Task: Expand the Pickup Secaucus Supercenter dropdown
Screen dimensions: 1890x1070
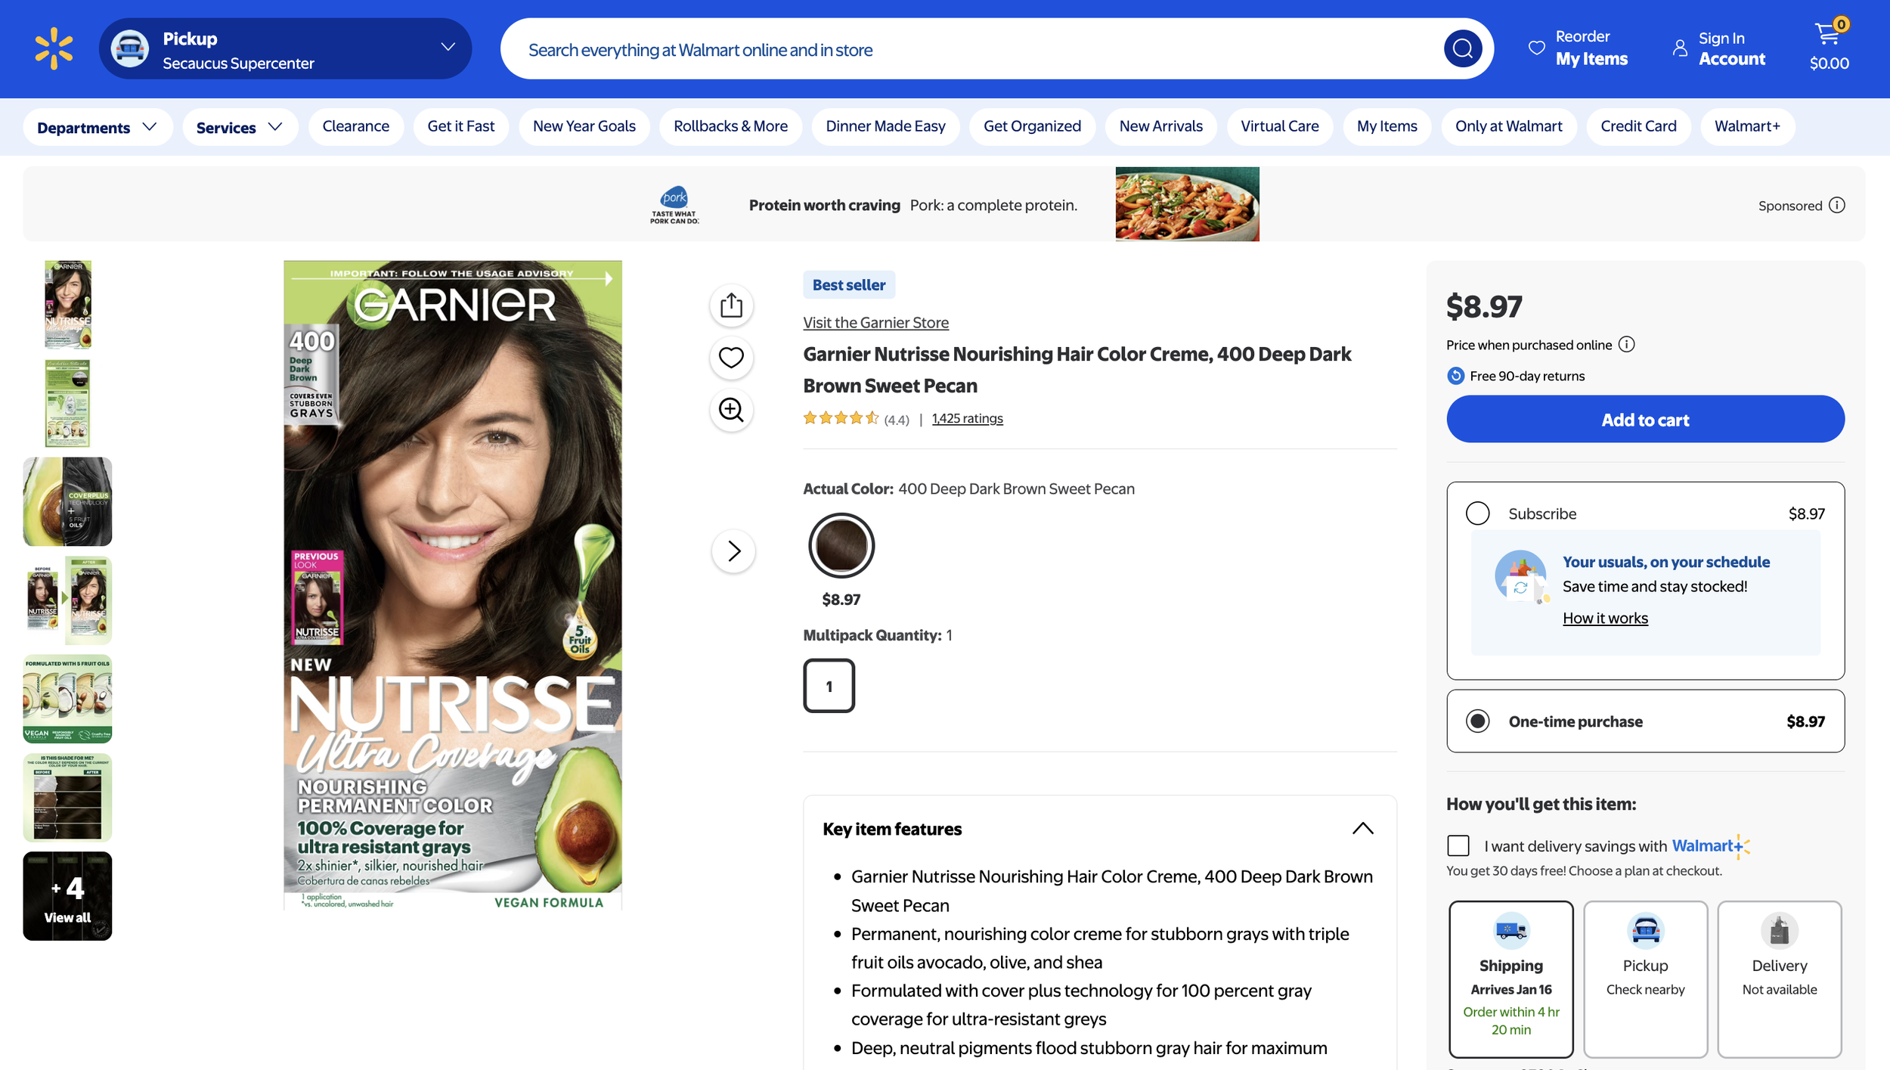Action: (448, 48)
